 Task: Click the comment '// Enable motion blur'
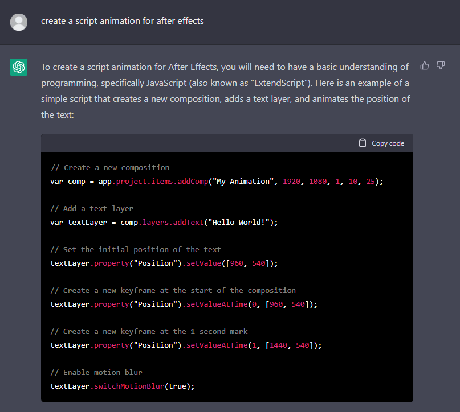coord(96,373)
